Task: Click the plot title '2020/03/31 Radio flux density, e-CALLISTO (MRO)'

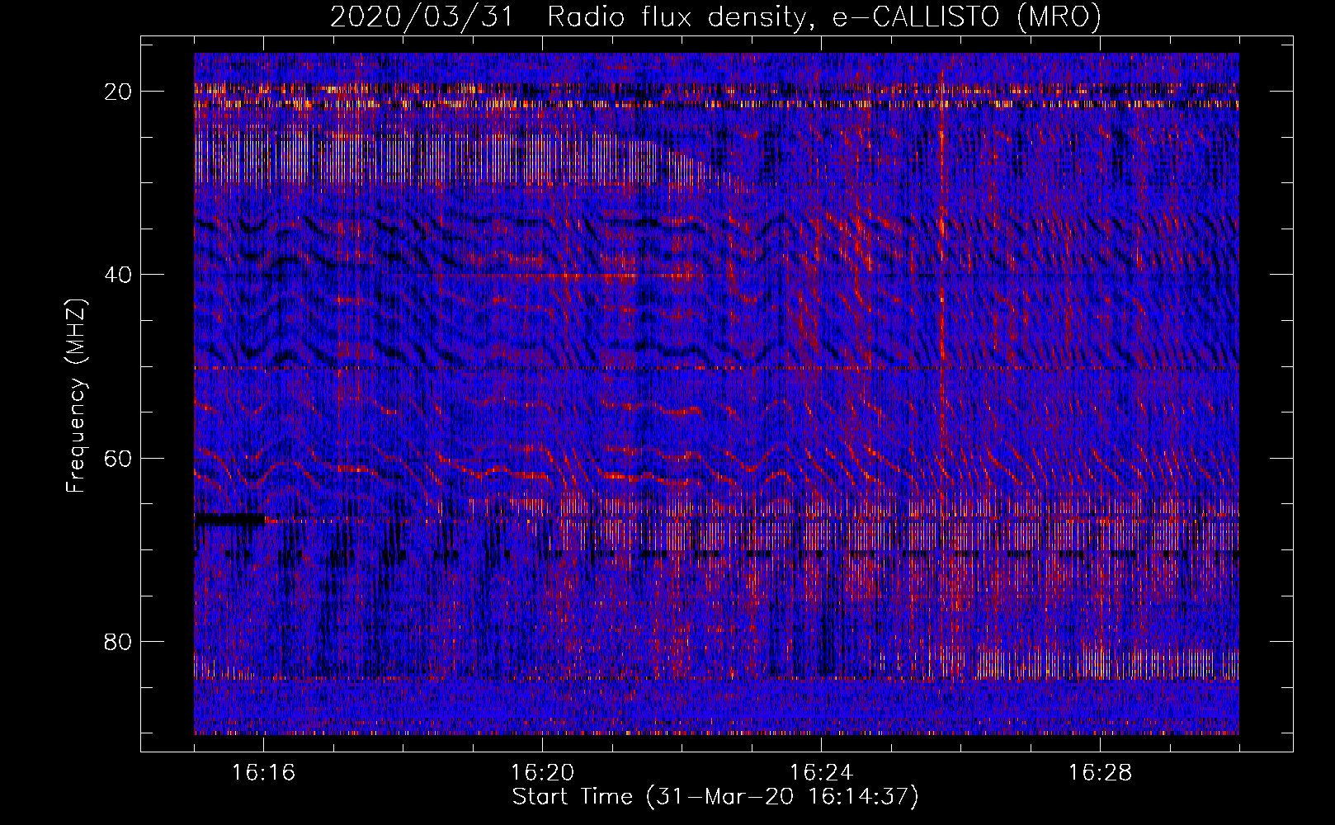Action: [715, 16]
